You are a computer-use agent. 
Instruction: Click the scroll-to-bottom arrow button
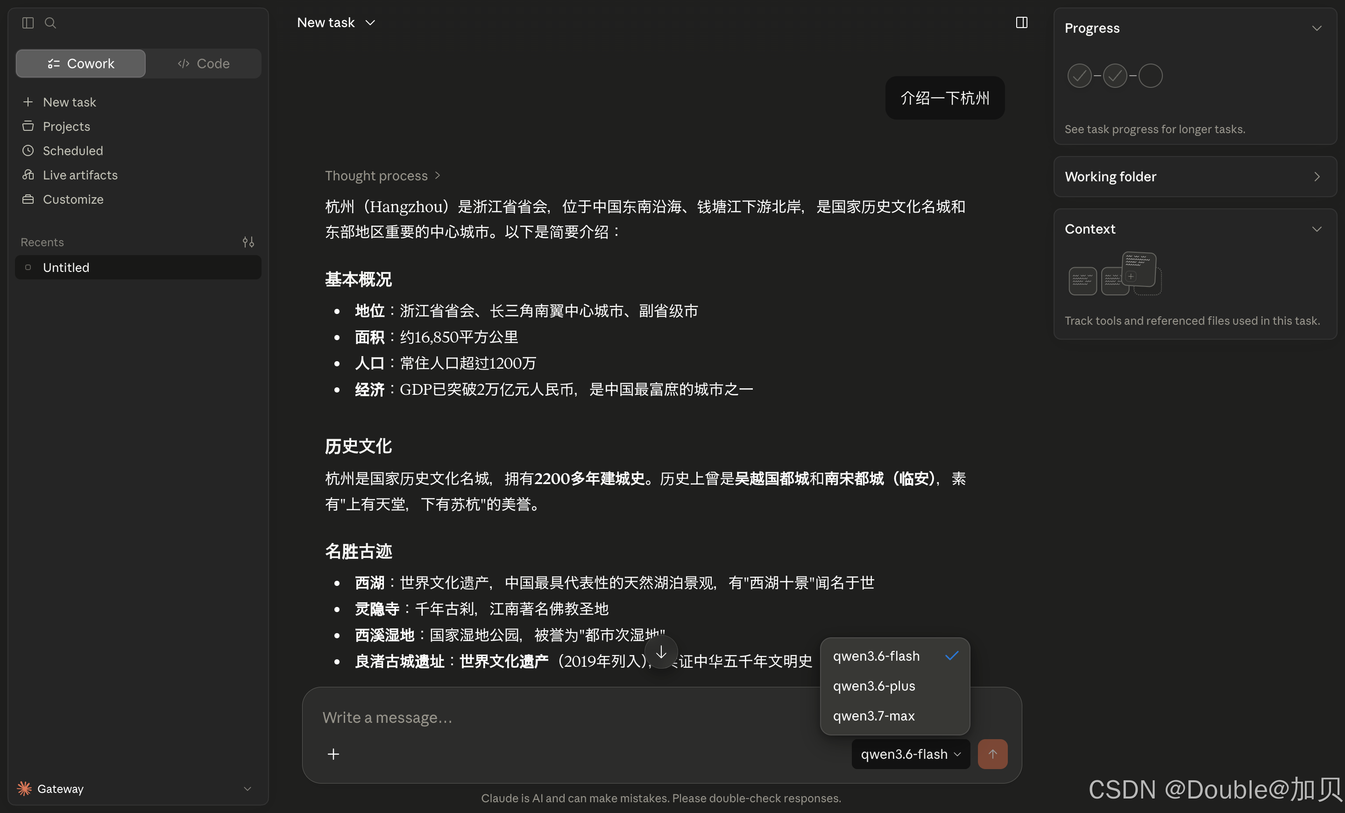(x=661, y=652)
